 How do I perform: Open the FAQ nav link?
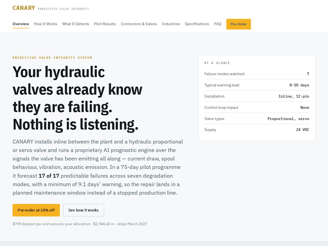click(218, 24)
